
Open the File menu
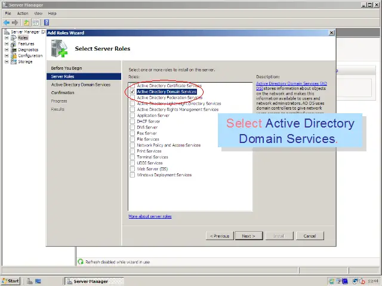click(8, 13)
